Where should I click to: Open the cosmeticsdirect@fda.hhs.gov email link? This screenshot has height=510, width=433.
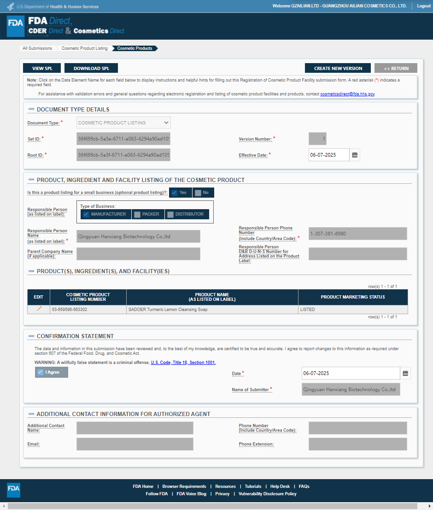[347, 94]
